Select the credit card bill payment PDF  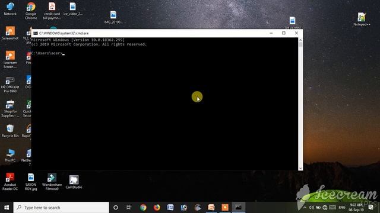[x=52, y=11]
